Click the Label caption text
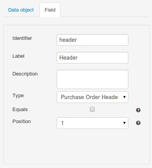The image size is (152, 168). pyautogui.click(x=18, y=56)
